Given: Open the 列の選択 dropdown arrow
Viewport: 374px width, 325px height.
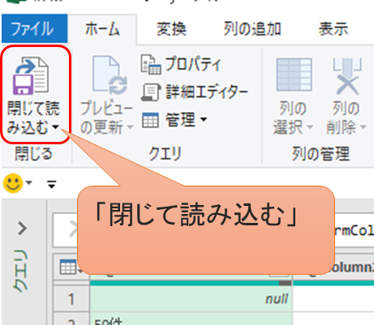Looking at the screenshot, I should (310, 126).
